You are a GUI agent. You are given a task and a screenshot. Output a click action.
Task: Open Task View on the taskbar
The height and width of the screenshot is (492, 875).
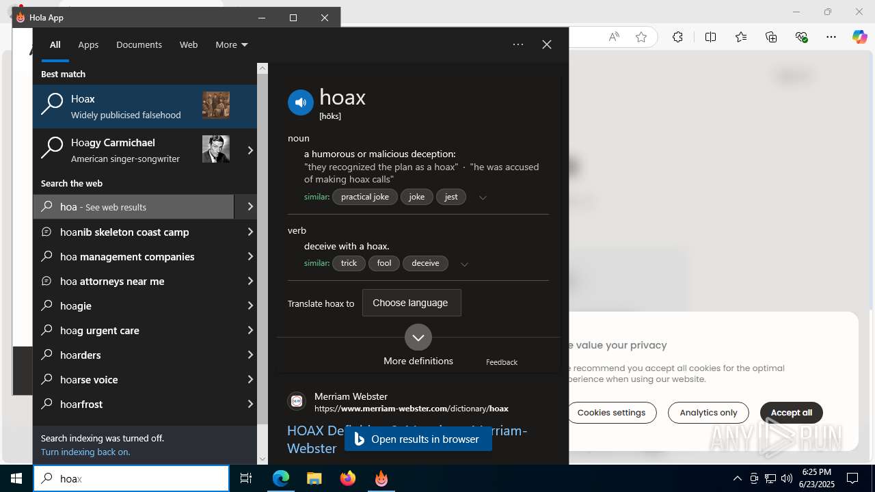[246, 478]
